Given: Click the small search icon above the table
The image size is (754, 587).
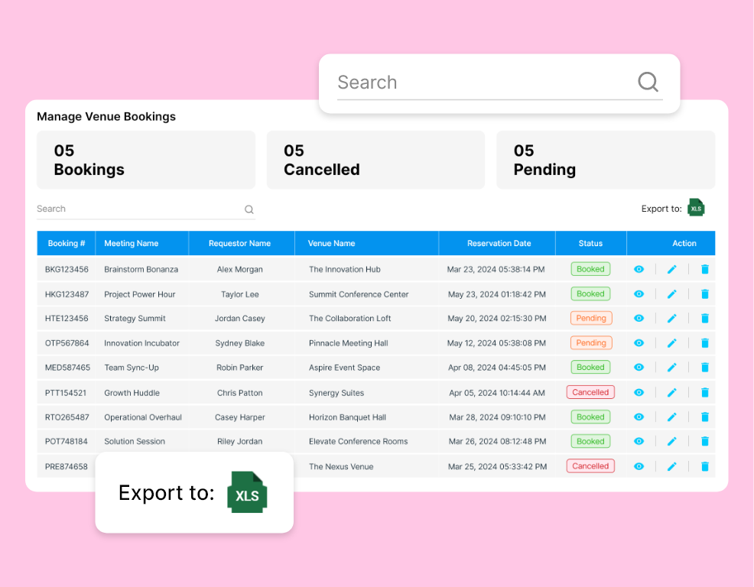Looking at the screenshot, I should pyautogui.click(x=249, y=209).
